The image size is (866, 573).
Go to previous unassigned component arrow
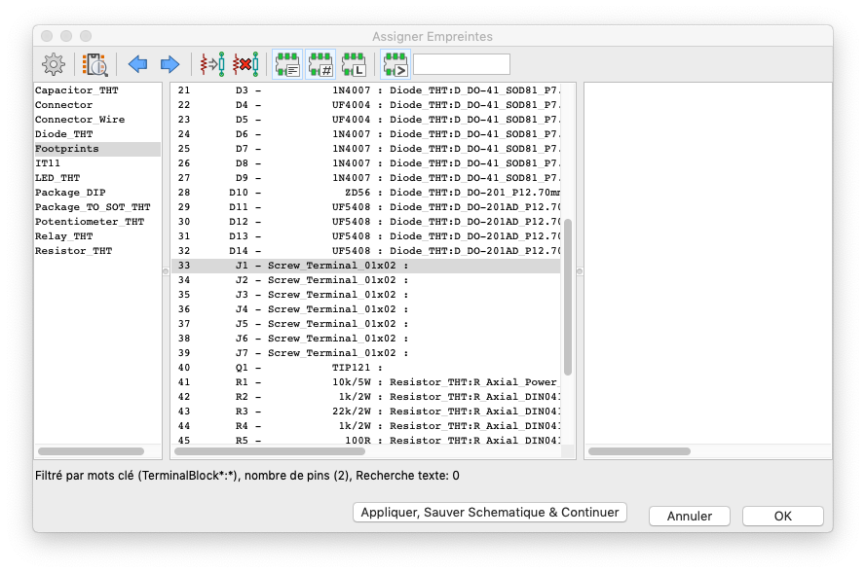pos(138,64)
